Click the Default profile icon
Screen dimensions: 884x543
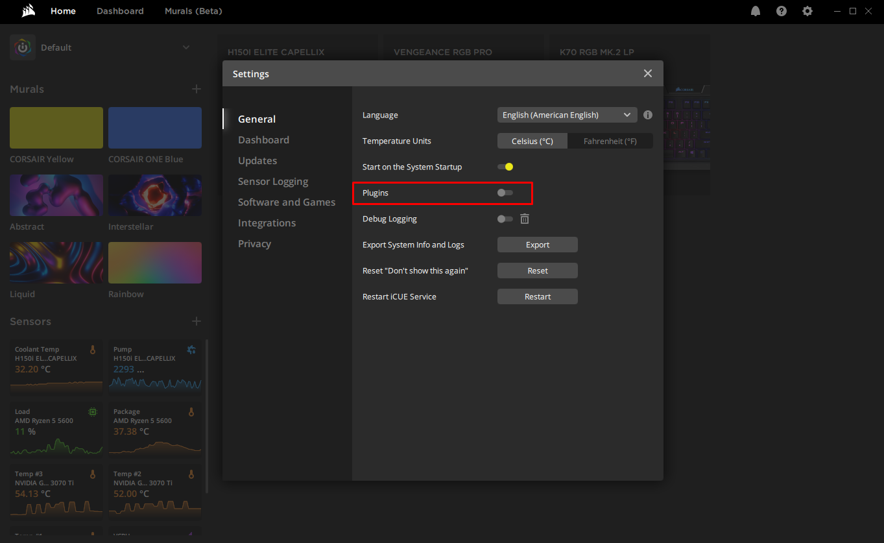(23, 47)
